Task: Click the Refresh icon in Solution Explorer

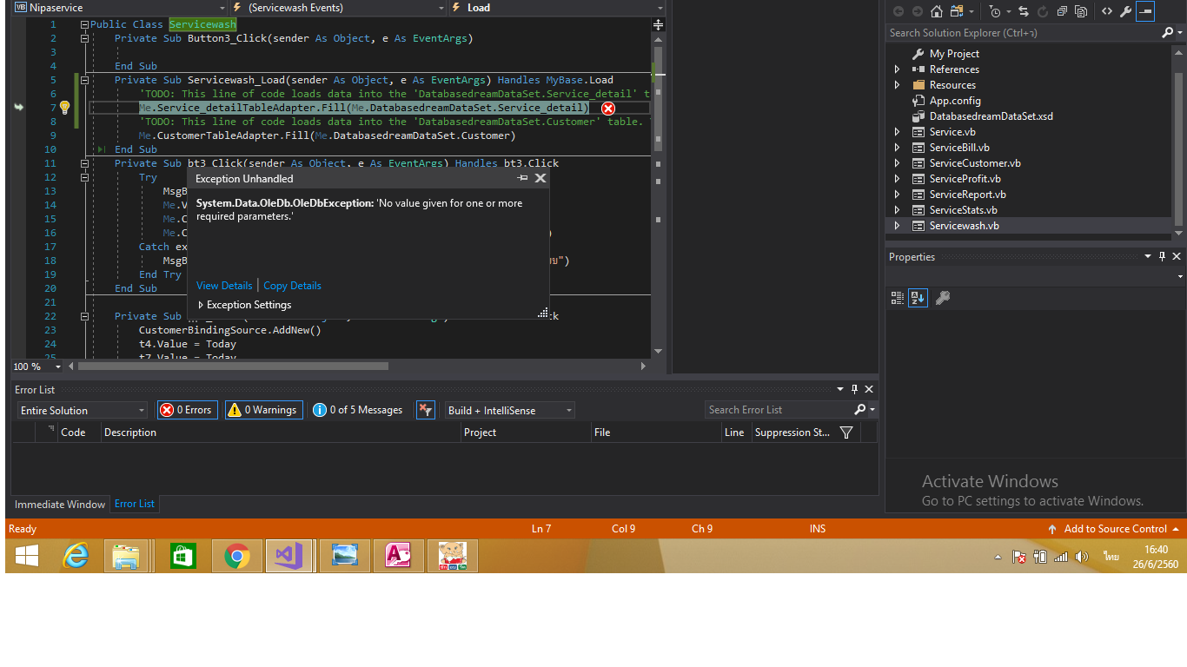Action: (x=1042, y=11)
